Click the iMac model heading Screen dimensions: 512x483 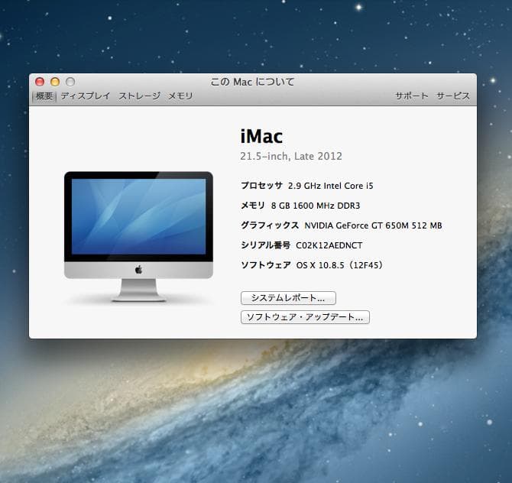[x=261, y=137]
